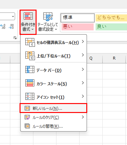Viewport: 127px width, 145px height.
Task: Open ルールのクリア(C) submenu
Action: click(54, 117)
